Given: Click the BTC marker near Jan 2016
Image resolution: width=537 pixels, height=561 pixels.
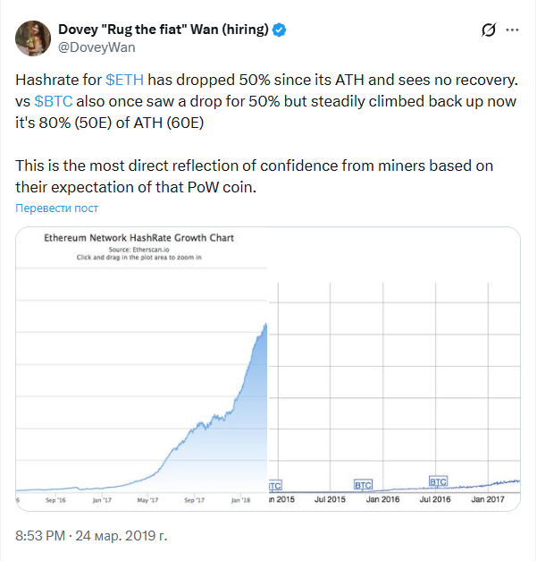Looking at the screenshot, I should click(x=363, y=485).
